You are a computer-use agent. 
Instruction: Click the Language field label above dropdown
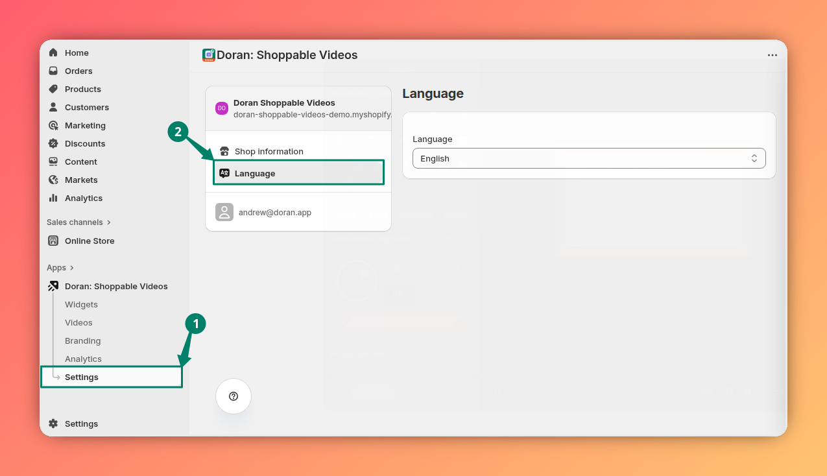pos(433,139)
